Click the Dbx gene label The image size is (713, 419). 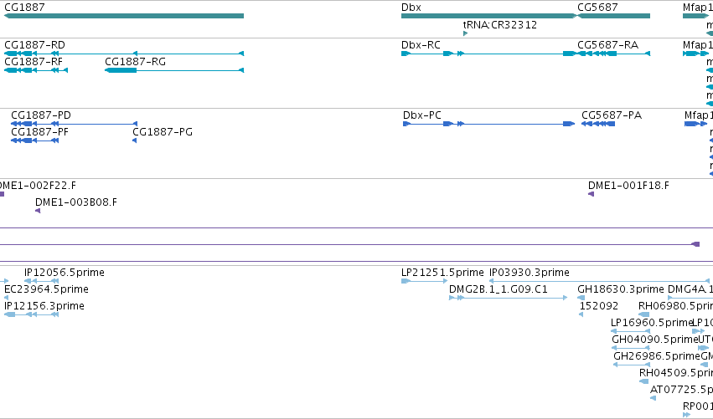(x=411, y=8)
